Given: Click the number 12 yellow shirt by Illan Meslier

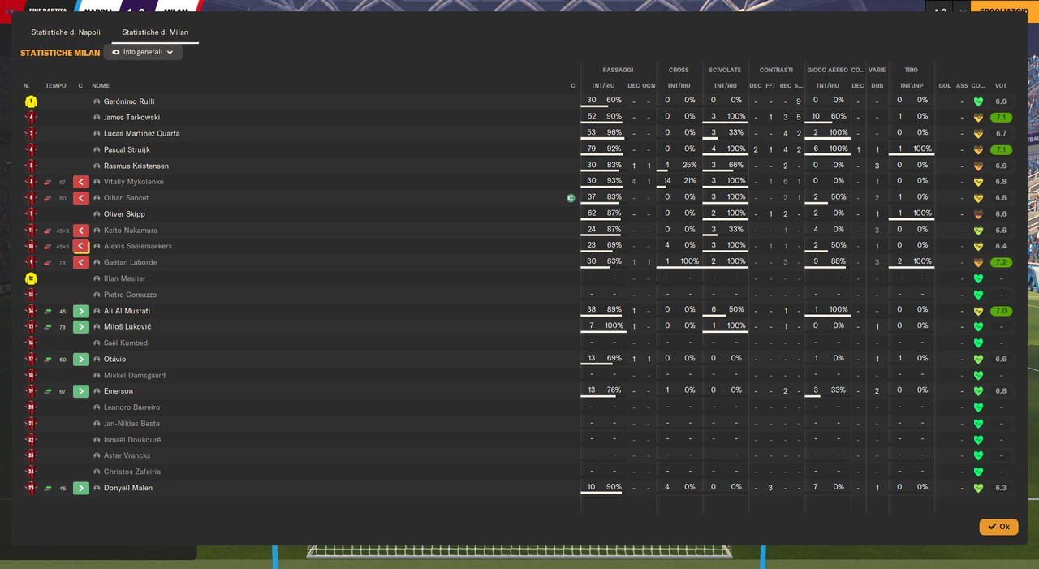Looking at the screenshot, I should pos(31,278).
